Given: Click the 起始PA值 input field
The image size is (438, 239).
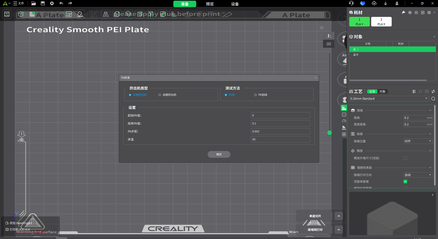Looking at the screenshot, I should pyautogui.click(x=281, y=115).
